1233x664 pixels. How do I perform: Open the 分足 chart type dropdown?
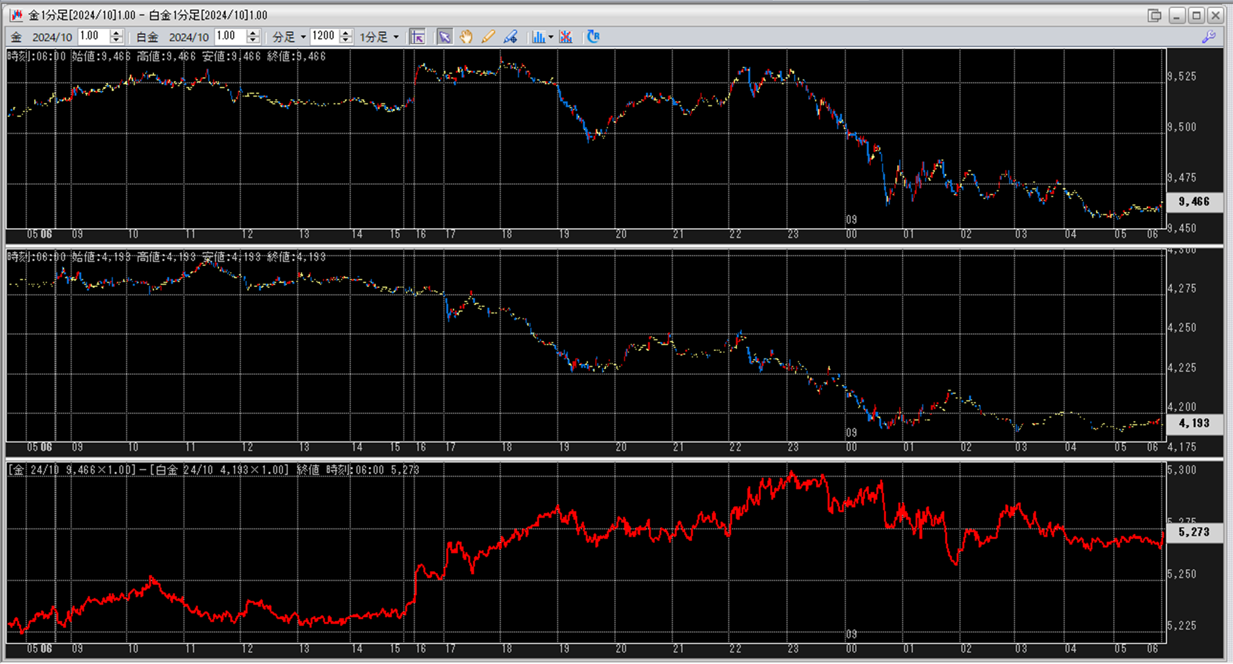pyautogui.click(x=289, y=37)
